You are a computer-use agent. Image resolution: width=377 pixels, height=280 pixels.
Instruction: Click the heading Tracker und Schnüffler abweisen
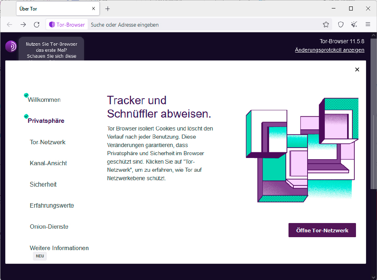pyautogui.click(x=159, y=107)
